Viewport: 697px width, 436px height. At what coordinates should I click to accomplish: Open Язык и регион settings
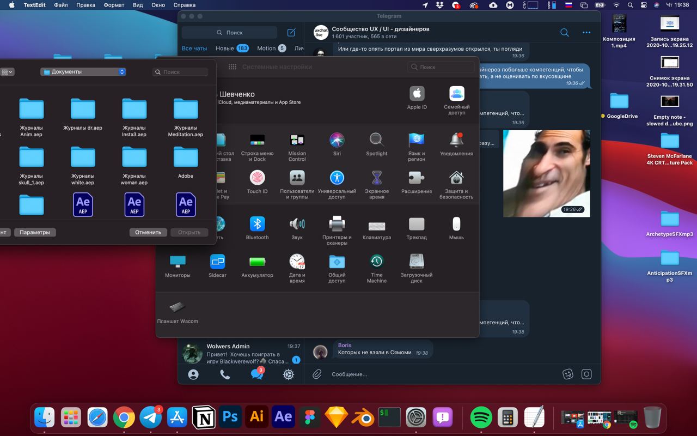pyautogui.click(x=417, y=147)
